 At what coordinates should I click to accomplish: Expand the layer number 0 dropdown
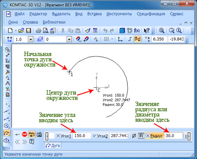pos(69,39)
